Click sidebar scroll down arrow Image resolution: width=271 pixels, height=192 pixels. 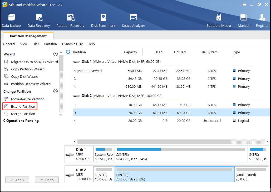point(61,115)
